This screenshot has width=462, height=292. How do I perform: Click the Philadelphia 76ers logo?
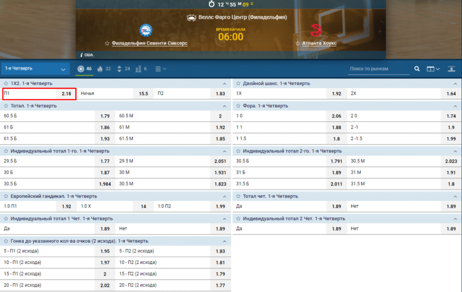146,30
